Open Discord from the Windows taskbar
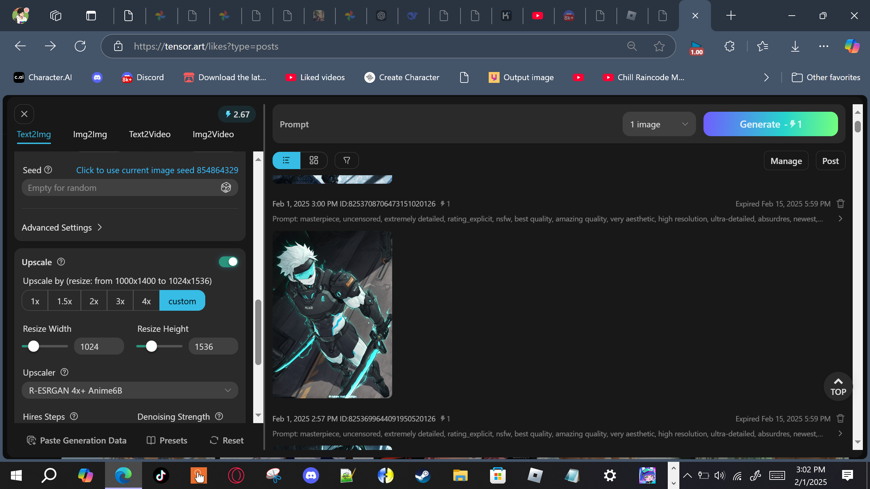This screenshot has width=870, height=489. click(311, 475)
